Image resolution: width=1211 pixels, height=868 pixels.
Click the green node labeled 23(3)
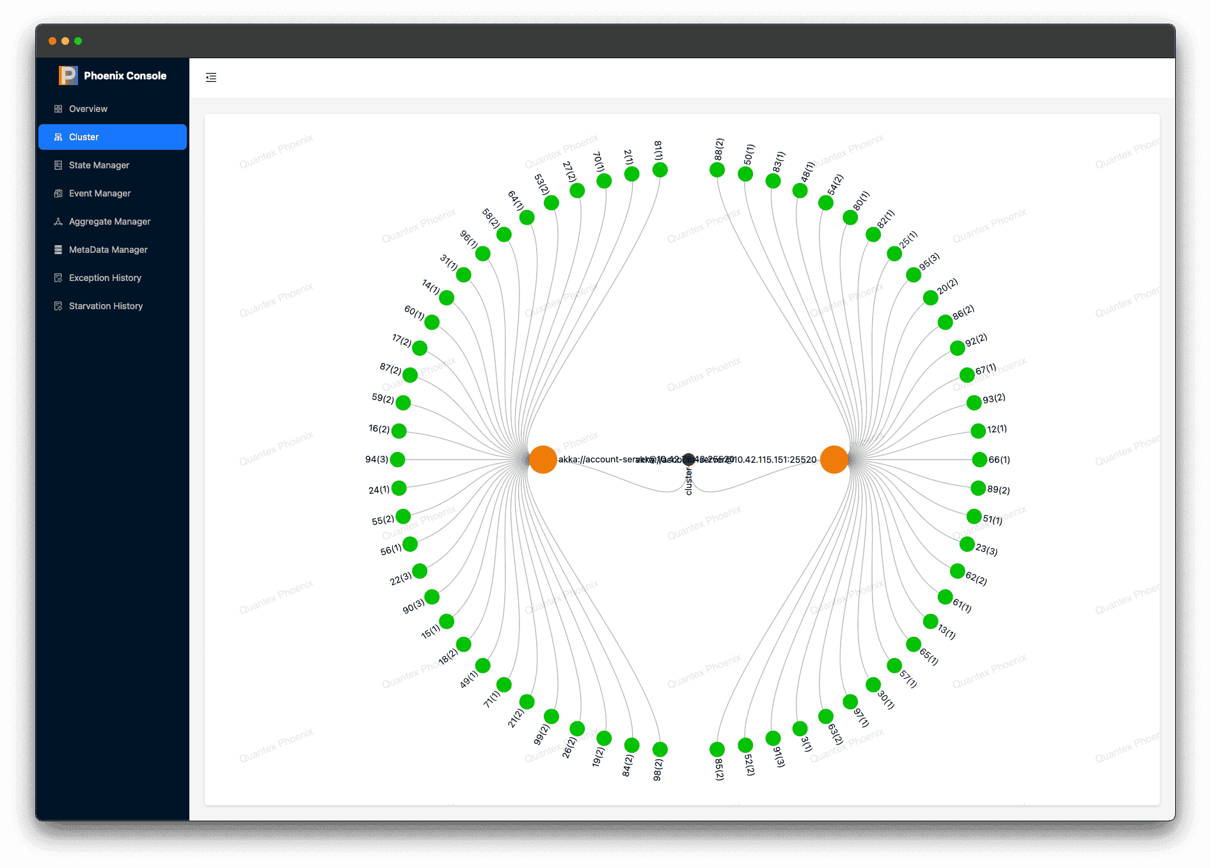[x=967, y=544]
